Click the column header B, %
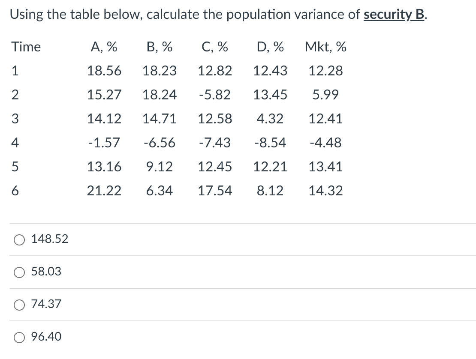The image size is (476, 359). (160, 47)
